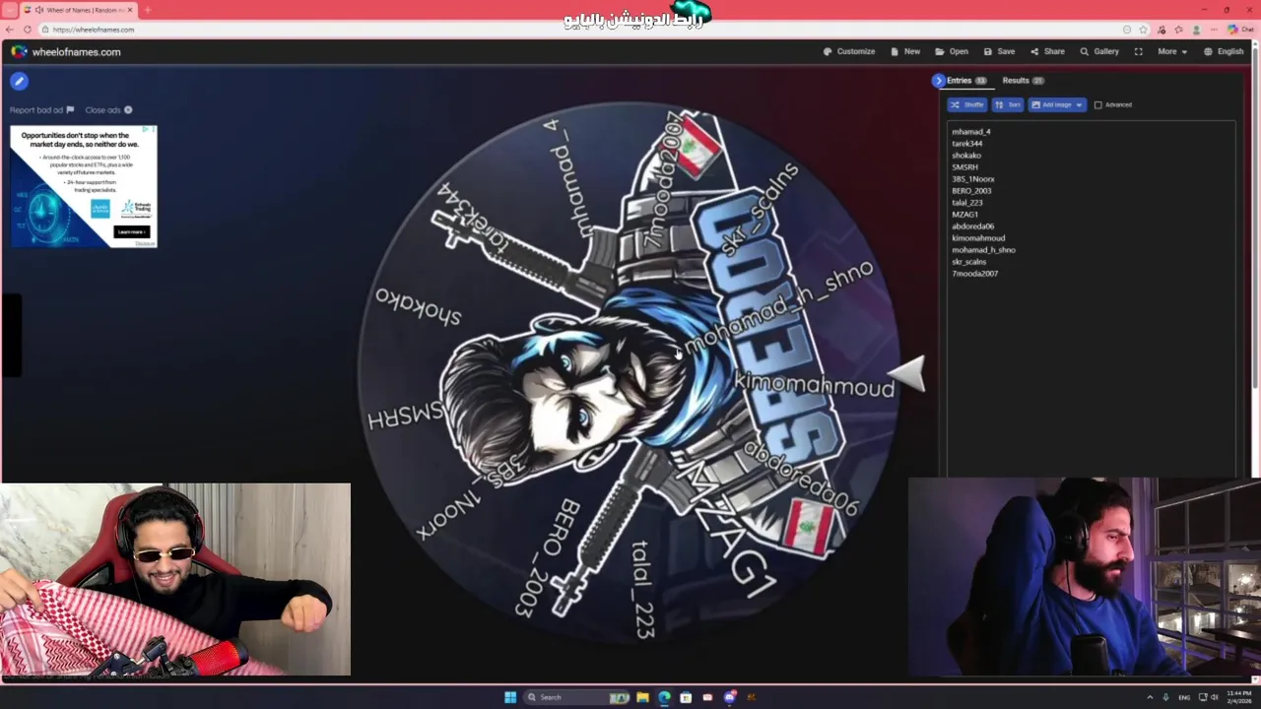Open the Add image dropdown arrow
The height and width of the screenshot is (709, 1261).
click(x=1080, y=104)
